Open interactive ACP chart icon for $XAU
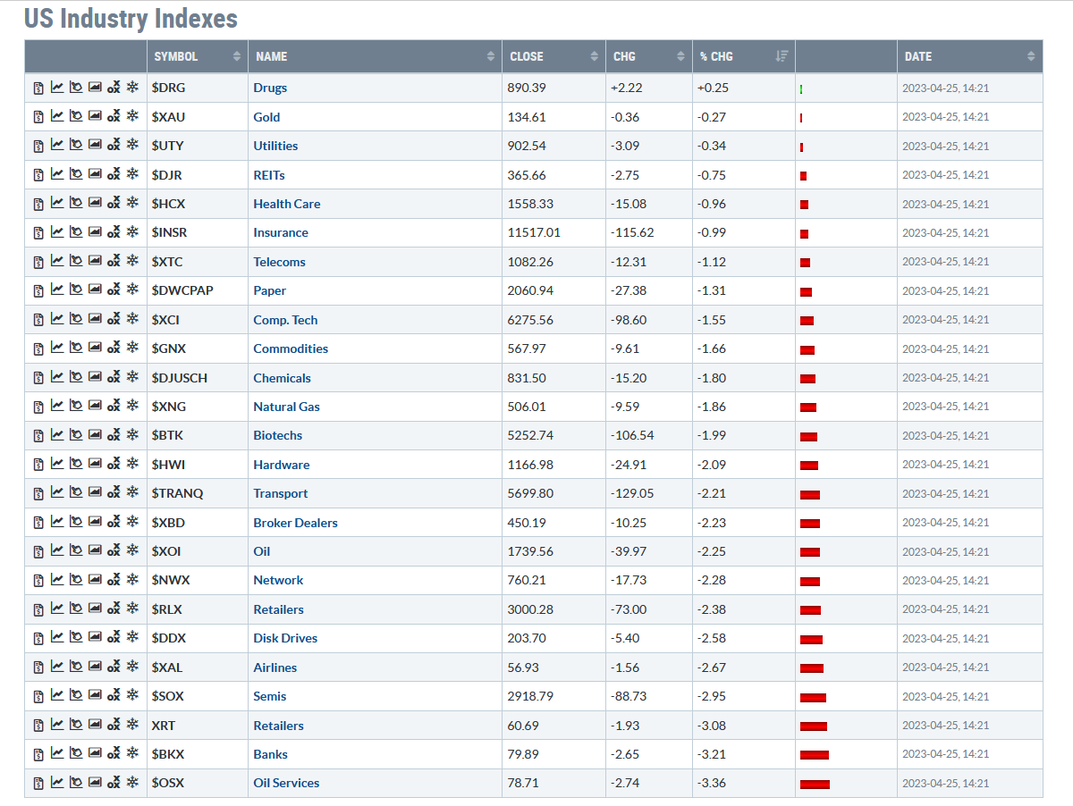The width and height of the screenshot is (1073, 806). (x=76, y=116)
